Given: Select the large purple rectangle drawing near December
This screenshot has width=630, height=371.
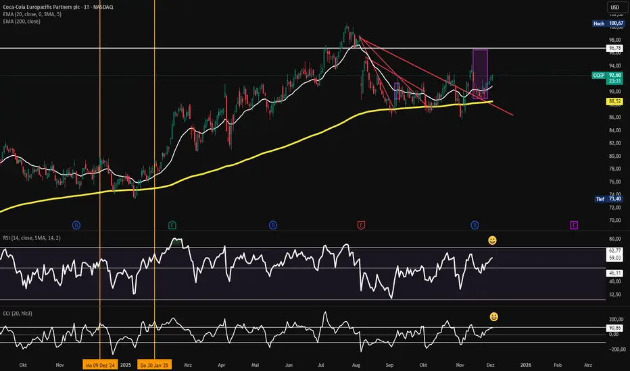Looking at the screenshot, I should click(x=480, y=74).
